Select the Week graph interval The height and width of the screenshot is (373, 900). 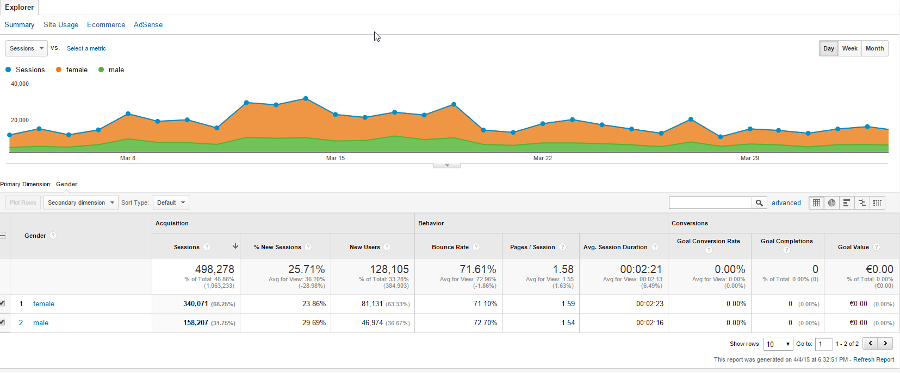click(849, 48)
